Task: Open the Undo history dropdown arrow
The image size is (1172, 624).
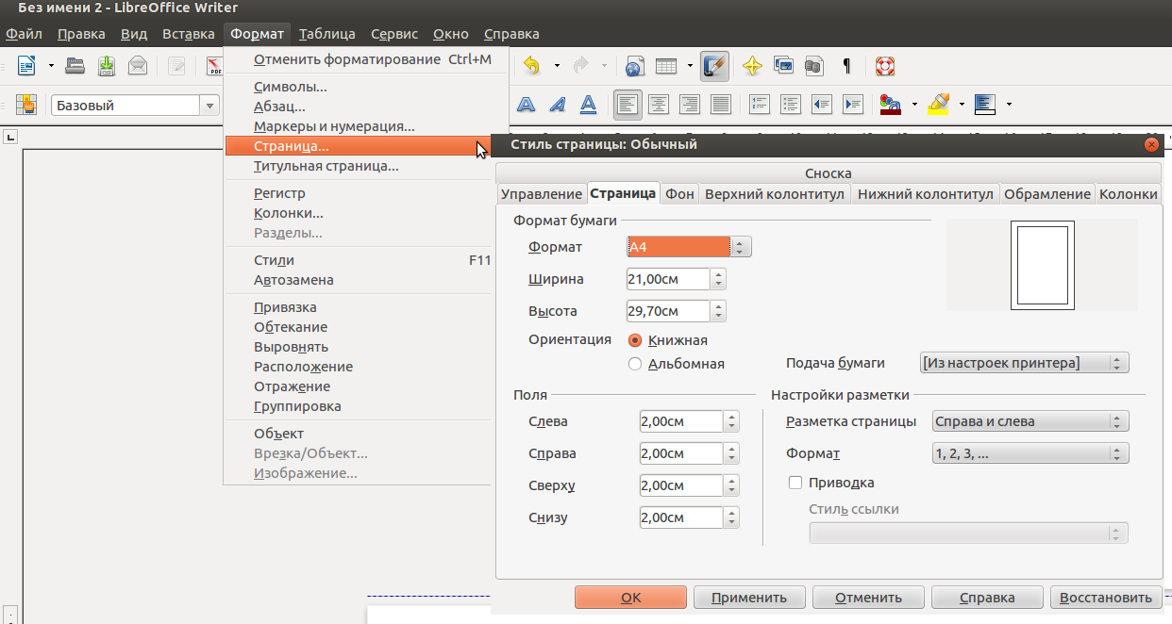Action: pyautogui.click(x=557, y=66)
